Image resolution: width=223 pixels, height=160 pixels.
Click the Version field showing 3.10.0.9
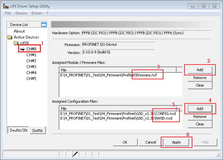click(x=118, y=52)
